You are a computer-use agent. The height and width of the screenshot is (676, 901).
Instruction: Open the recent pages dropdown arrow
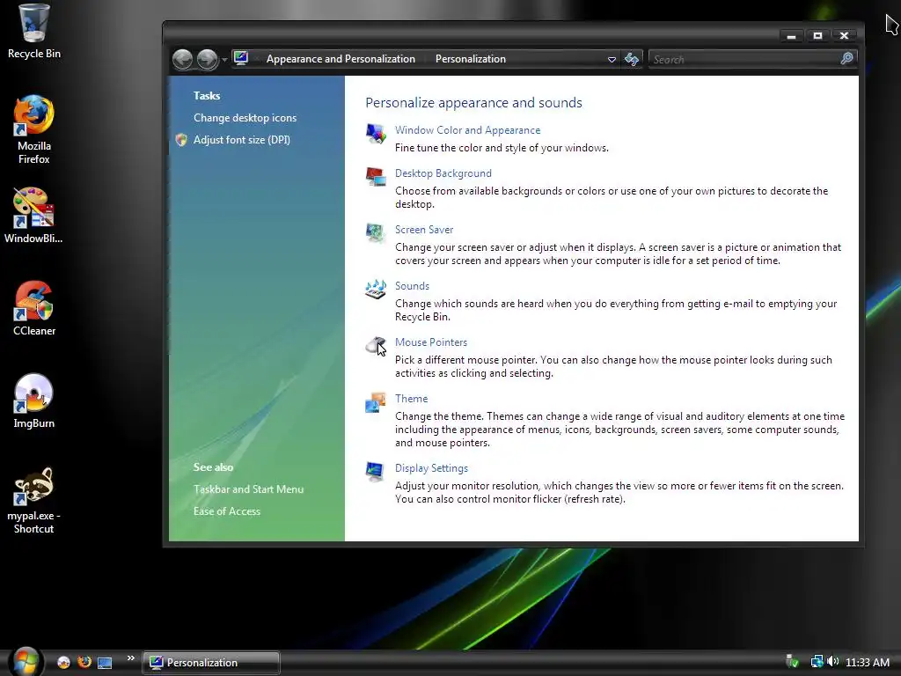tap(224, 60)
